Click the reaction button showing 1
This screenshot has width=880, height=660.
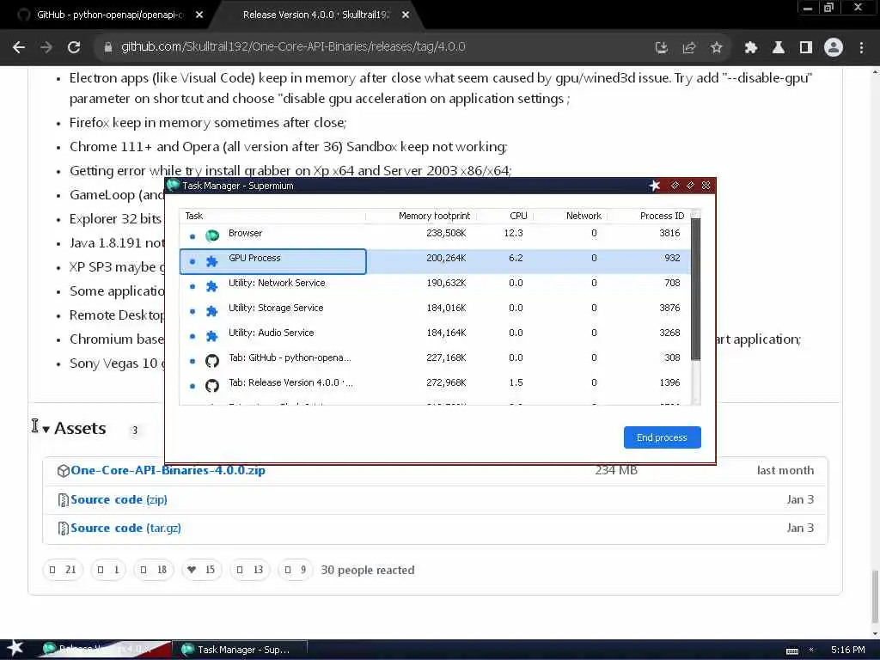[108, 571]
